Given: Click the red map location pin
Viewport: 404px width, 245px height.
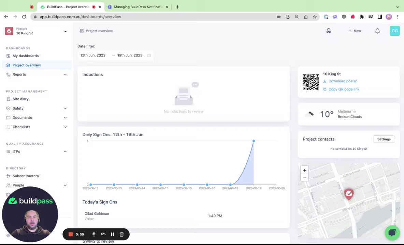Looking at the screenshot, I should 349,194.
